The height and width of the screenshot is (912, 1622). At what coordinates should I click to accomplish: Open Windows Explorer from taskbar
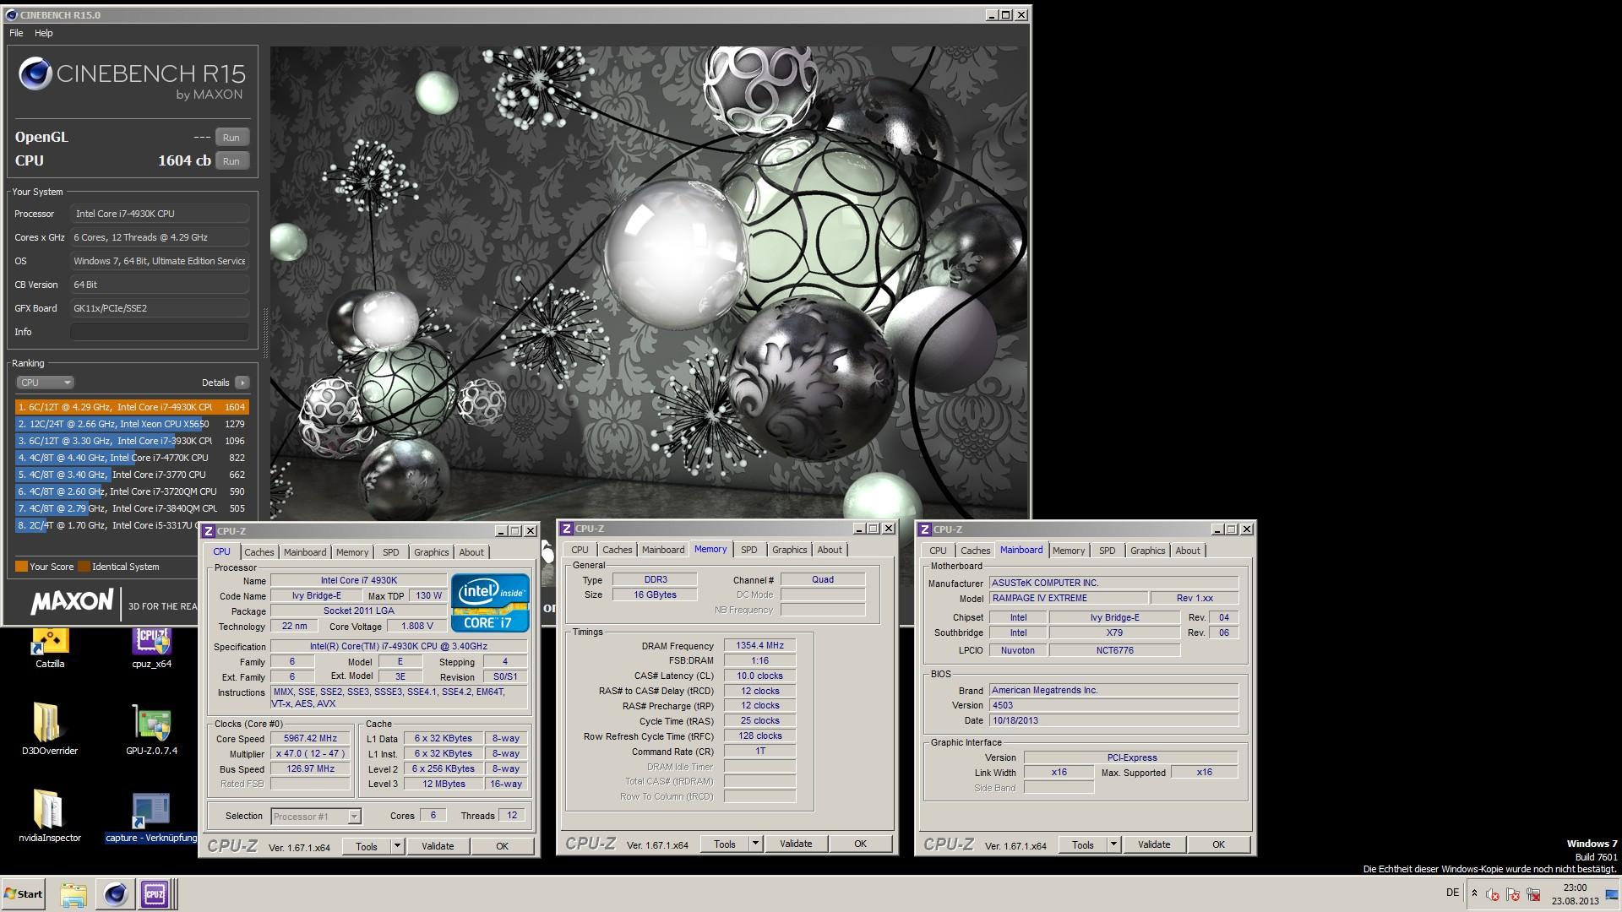click(x=73, y=894)
